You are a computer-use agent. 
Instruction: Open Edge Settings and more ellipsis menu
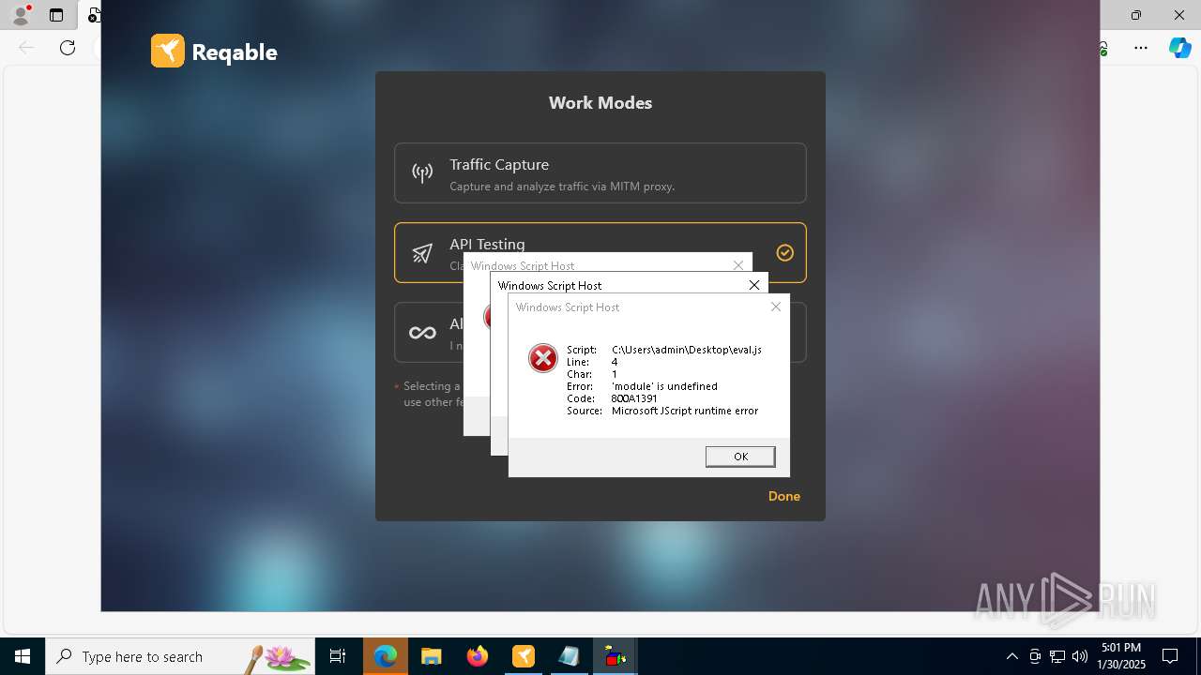pos(1141,48)
